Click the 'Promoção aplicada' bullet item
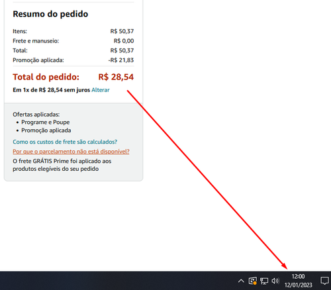Viewport: 331px width, 290px height. click(46, 130)
